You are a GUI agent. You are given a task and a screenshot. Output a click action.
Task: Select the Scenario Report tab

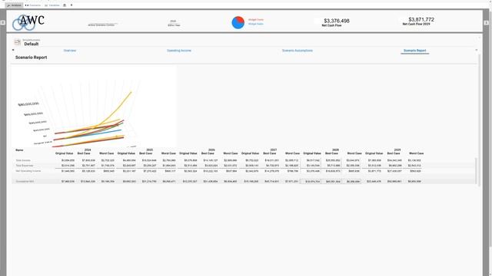[415, 51]
